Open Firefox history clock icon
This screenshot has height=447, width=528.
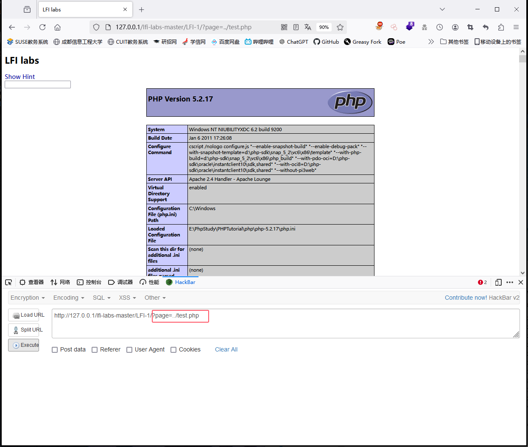(439, 27)
